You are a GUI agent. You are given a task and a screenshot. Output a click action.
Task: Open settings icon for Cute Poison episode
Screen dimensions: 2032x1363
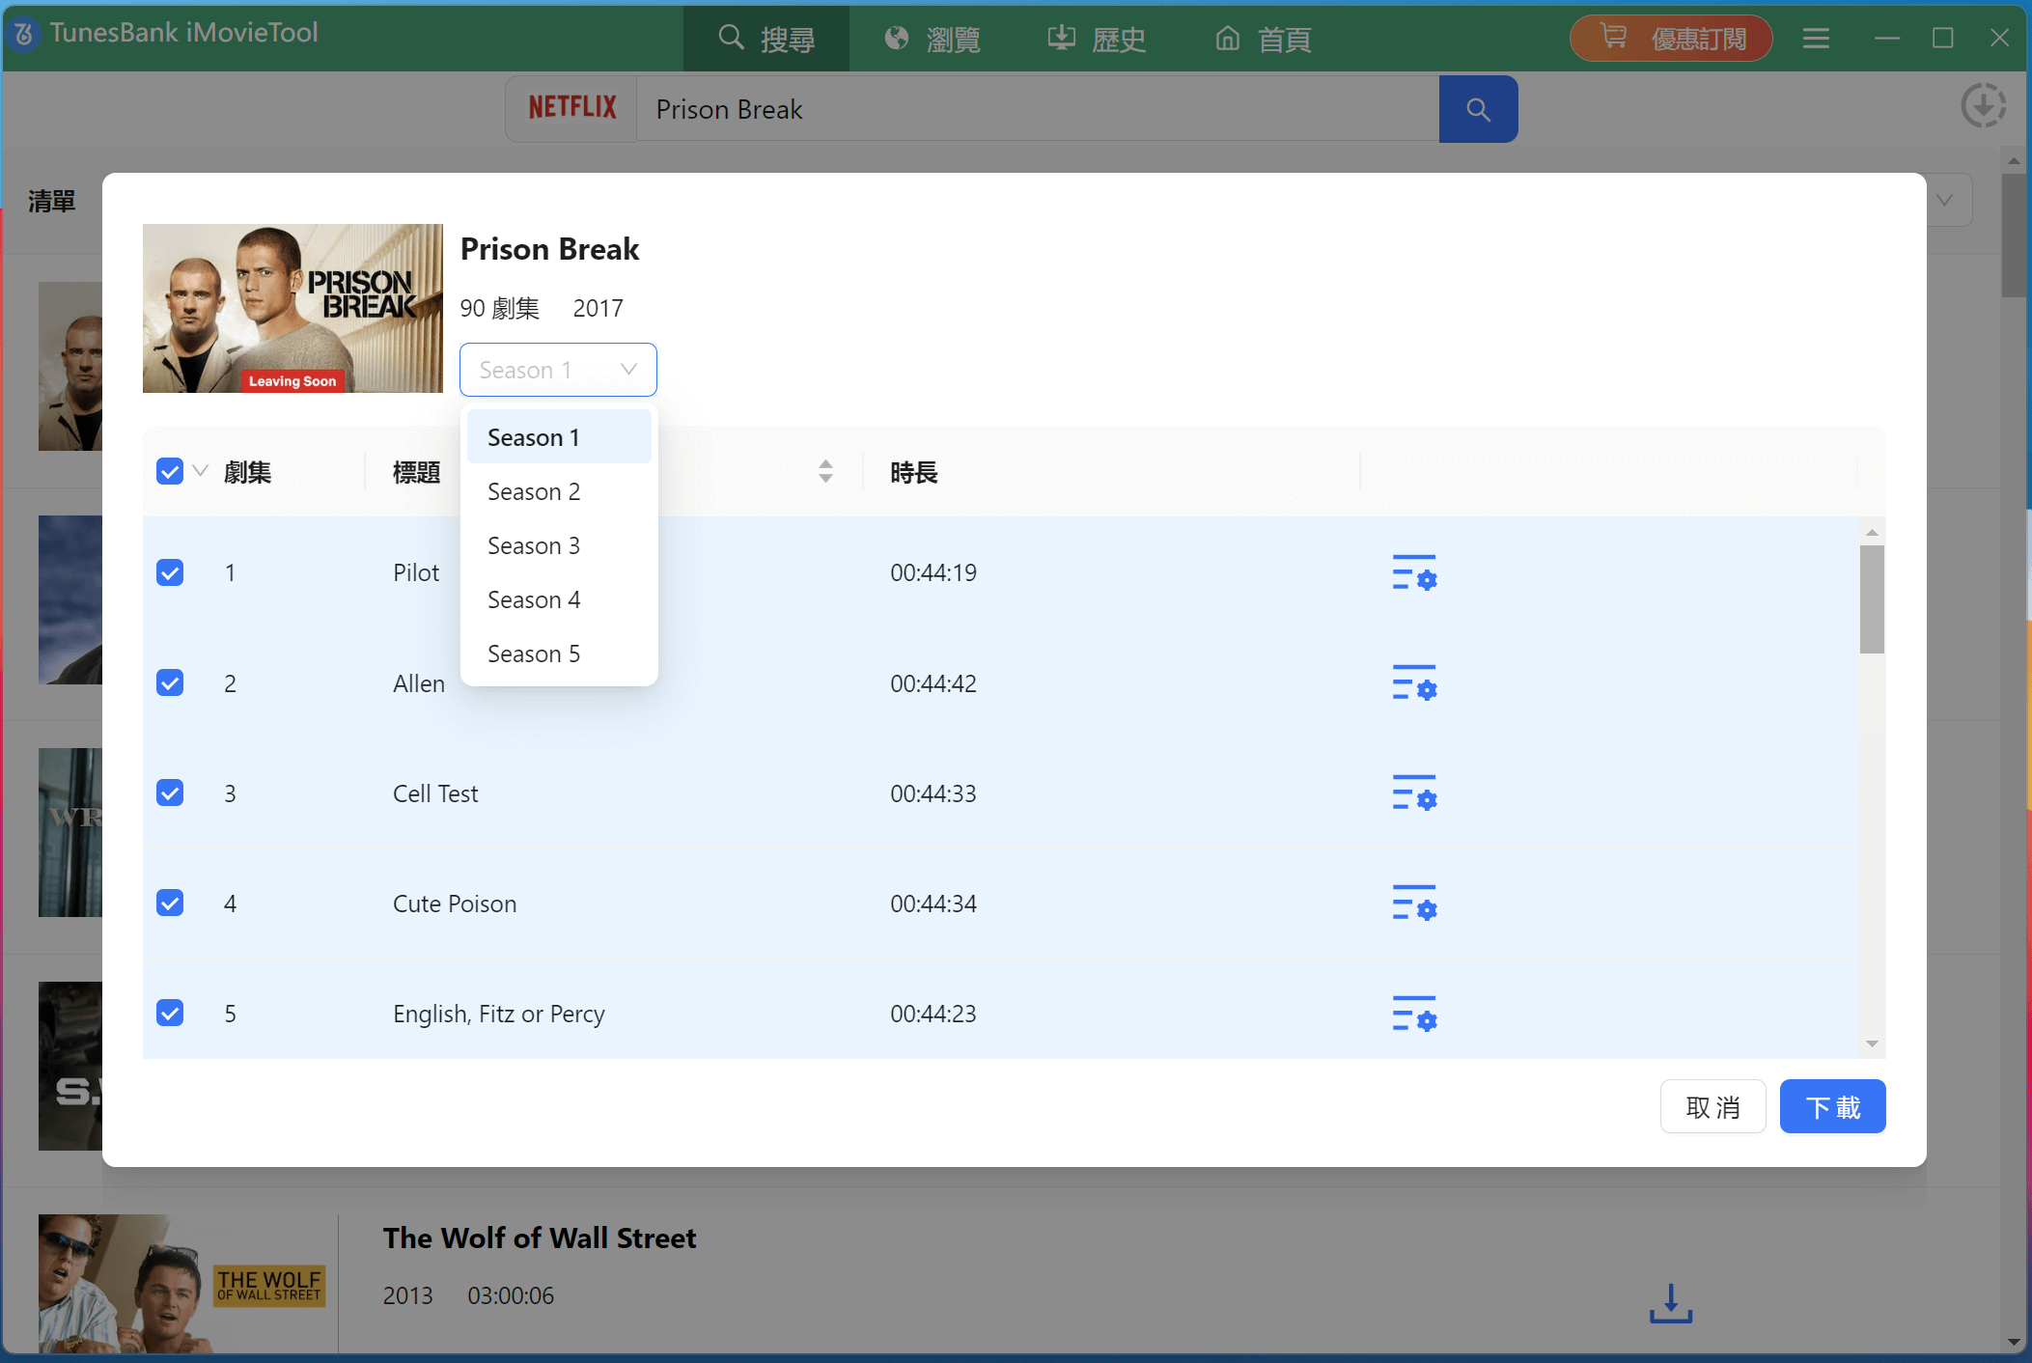[1414, 903]
